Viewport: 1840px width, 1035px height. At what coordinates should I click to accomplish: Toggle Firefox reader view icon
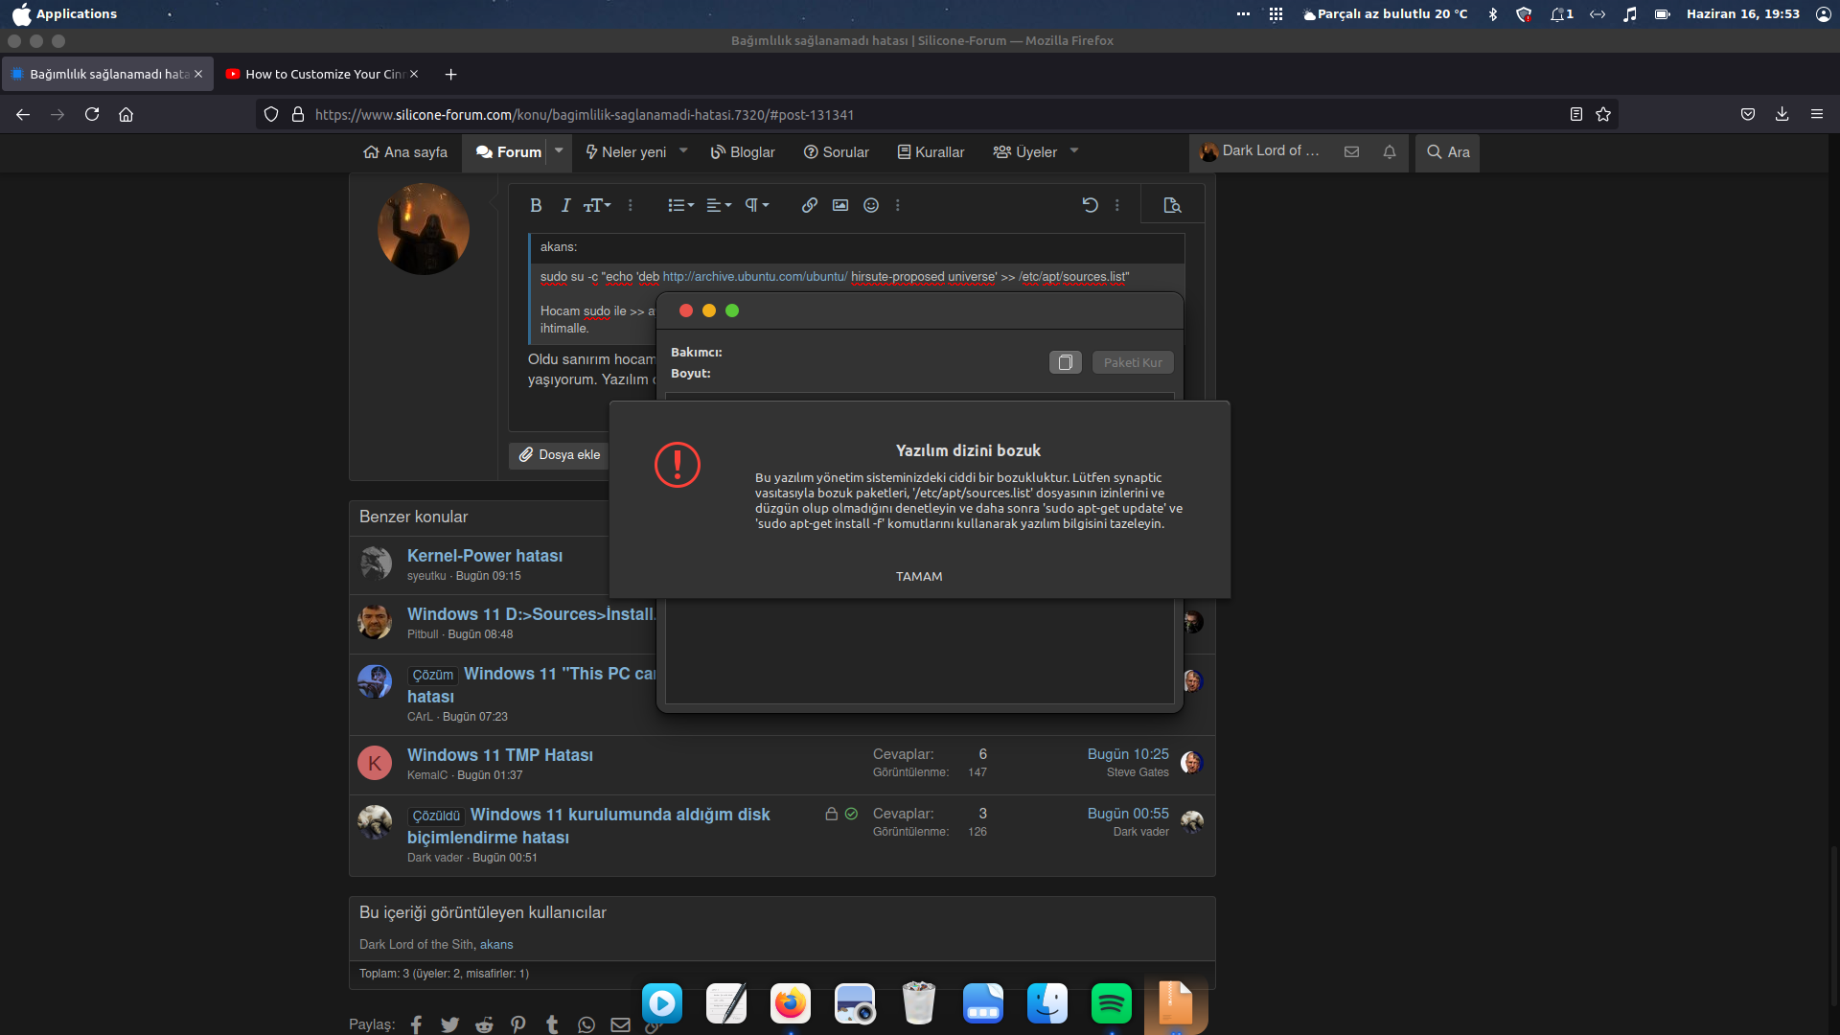[1575, 114]
